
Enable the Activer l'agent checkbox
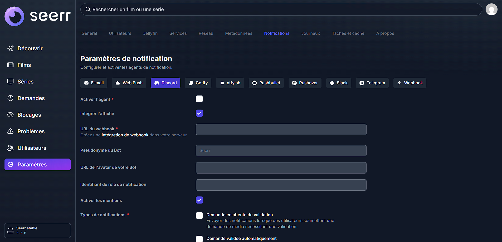(x=199, y=99)
